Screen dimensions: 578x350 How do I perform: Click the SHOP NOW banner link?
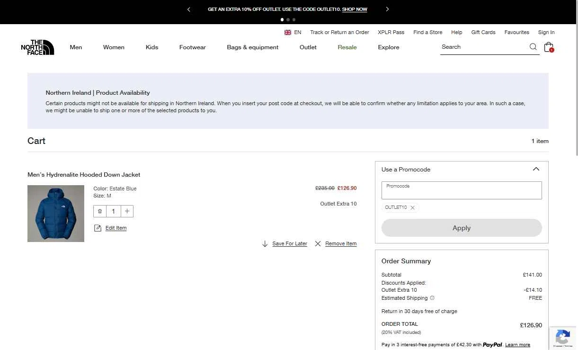pyautogui.click(x=355, y=9)
